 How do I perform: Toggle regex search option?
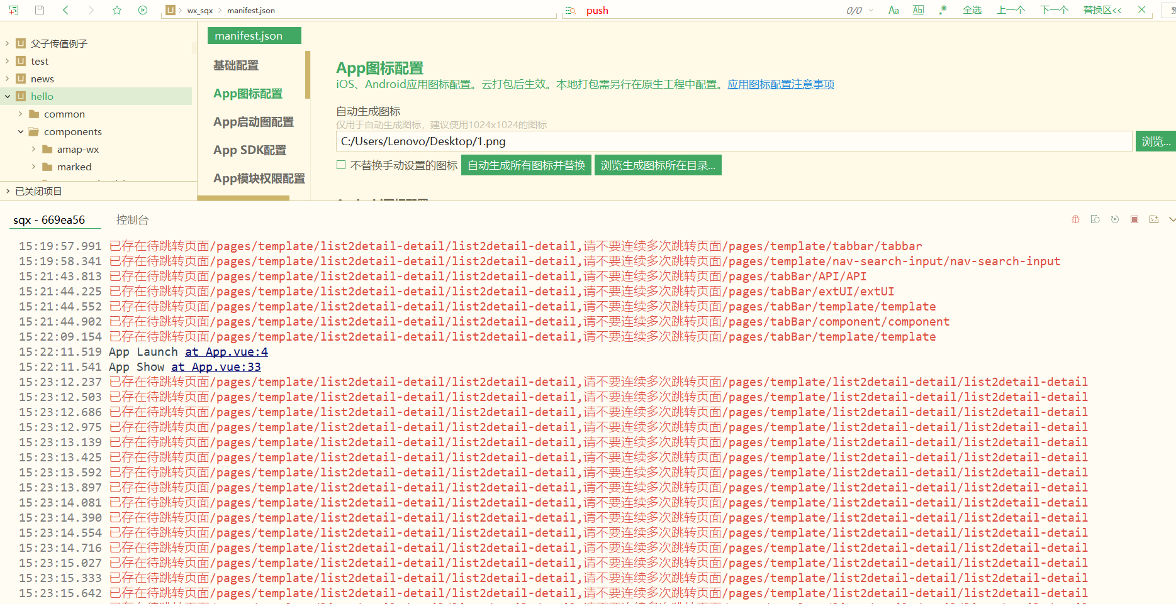click(x=943, y=10)
